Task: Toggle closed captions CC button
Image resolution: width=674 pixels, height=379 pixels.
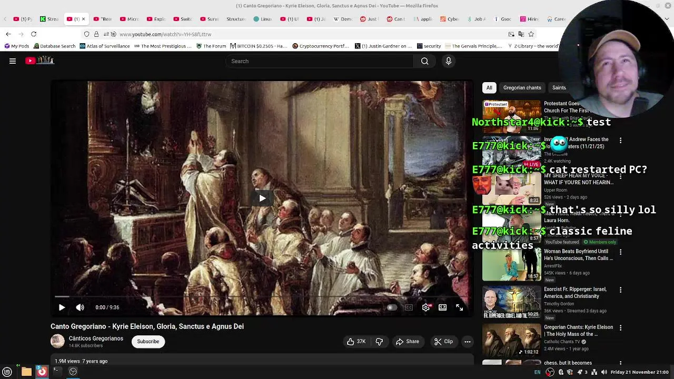Action: [x=409, y=307]
